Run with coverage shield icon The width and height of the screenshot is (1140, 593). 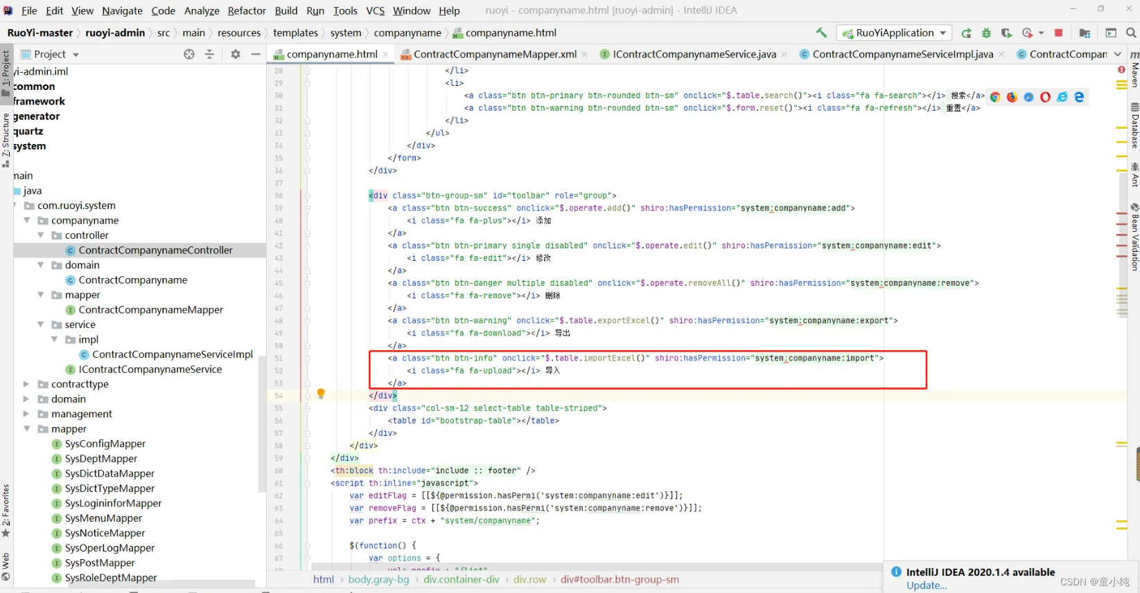click(1006, 33)
